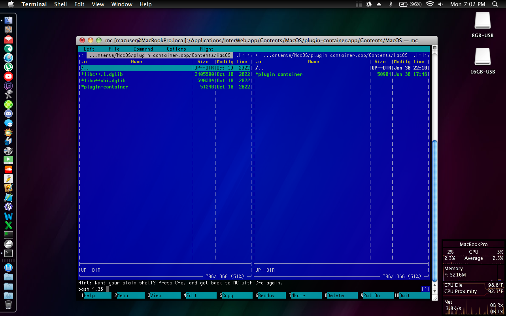Select libc++abi.dylib in left panel

point(165,81)
